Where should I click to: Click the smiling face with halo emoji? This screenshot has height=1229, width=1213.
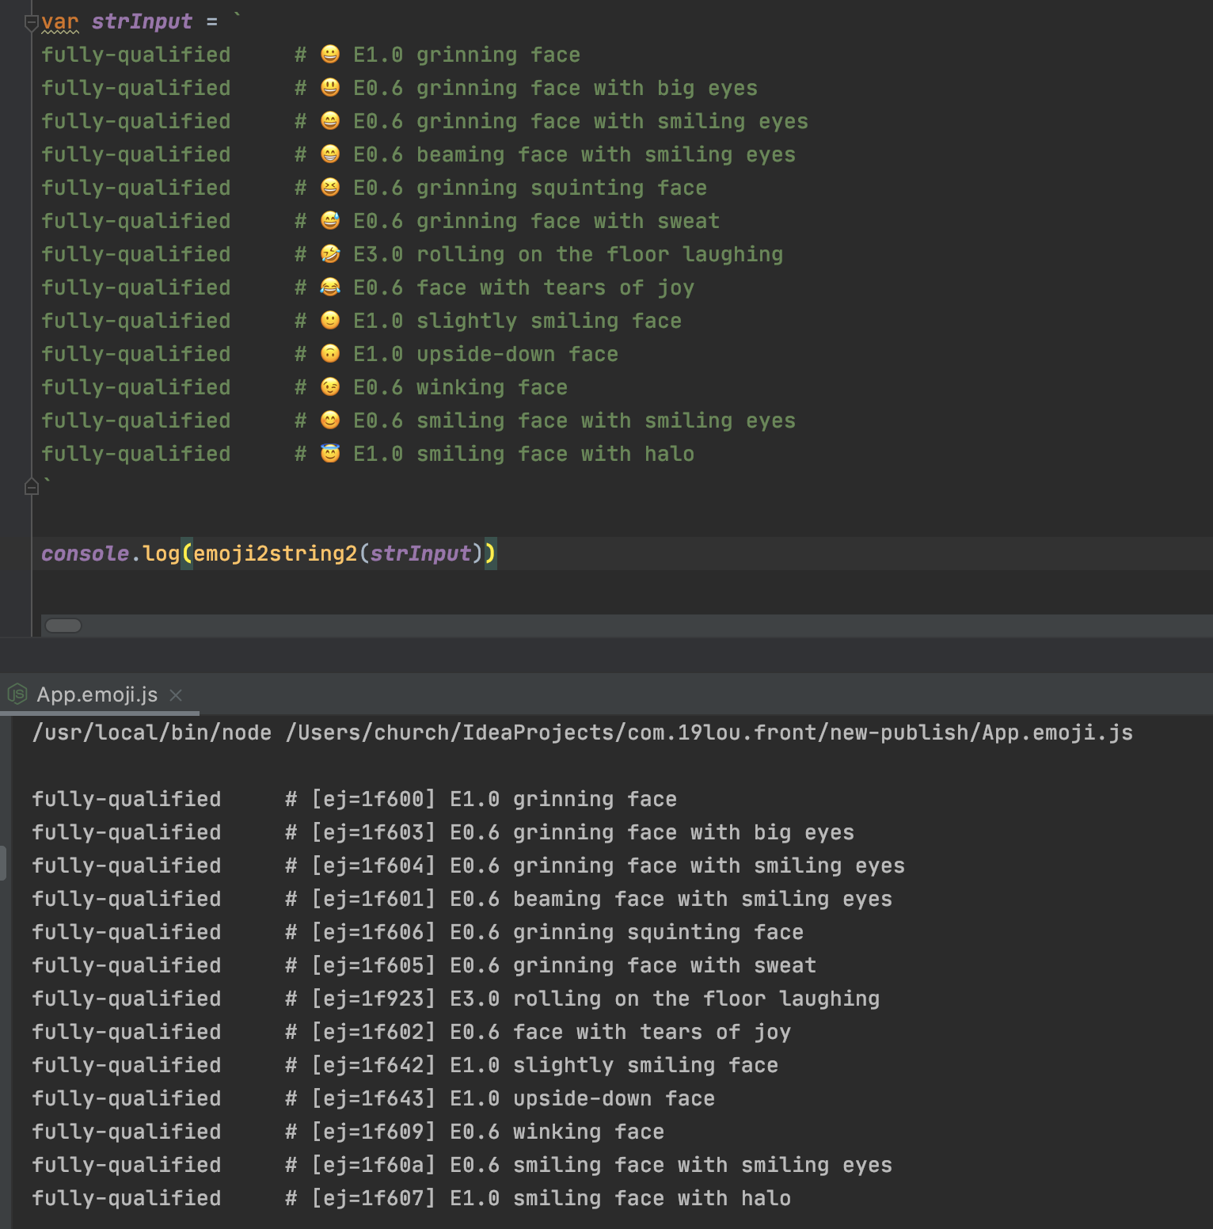click(x=330, y=453)
